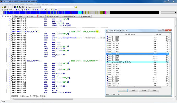Click the Help button in the dialog

click(154, 91)
